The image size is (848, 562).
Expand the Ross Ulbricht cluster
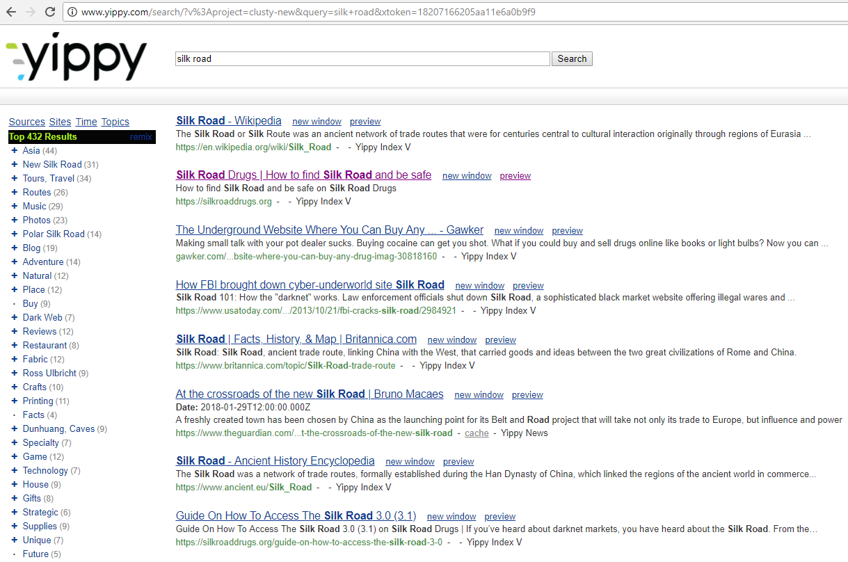coord(15,373)
